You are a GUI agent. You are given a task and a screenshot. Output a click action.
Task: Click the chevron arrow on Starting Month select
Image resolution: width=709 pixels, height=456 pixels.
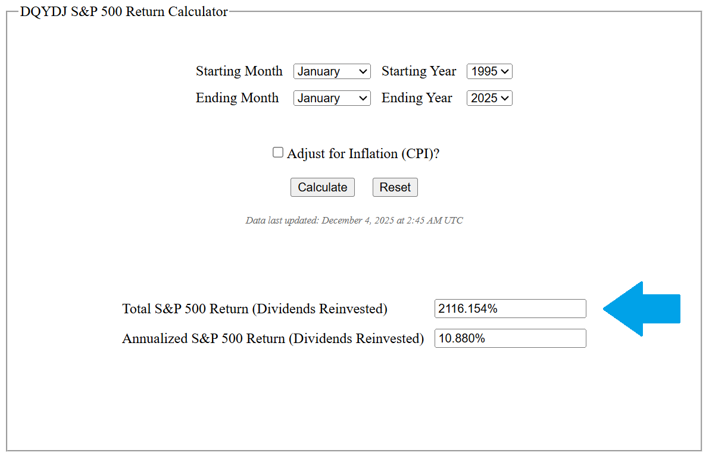(363, 71)
